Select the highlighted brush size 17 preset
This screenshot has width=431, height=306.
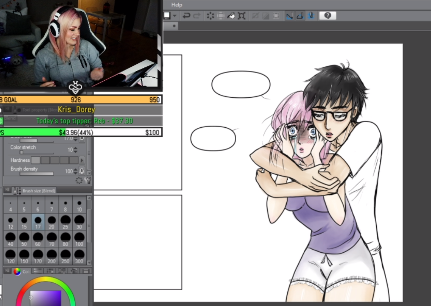38,222
